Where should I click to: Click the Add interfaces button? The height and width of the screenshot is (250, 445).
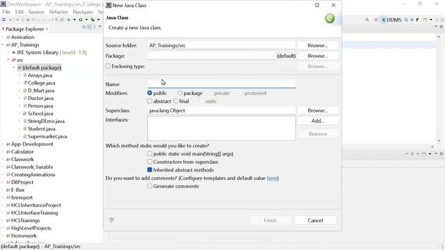(318, 121)
